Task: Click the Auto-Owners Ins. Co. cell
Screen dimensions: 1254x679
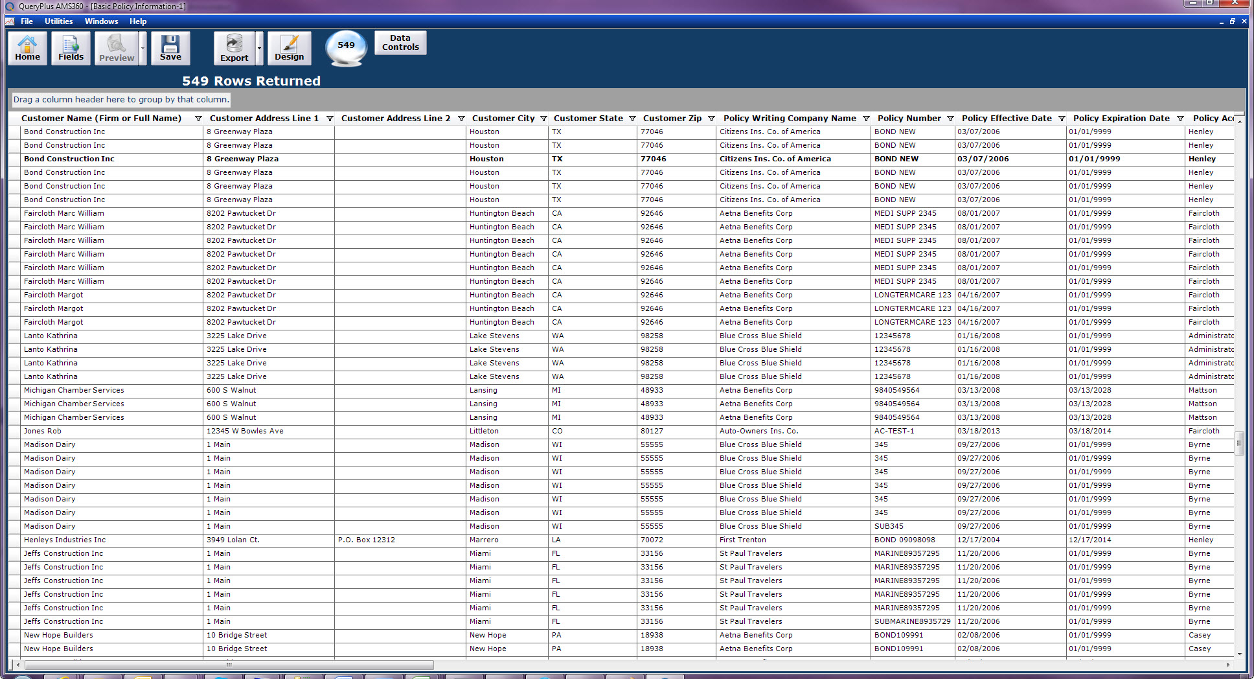Action: coord(793,431)
